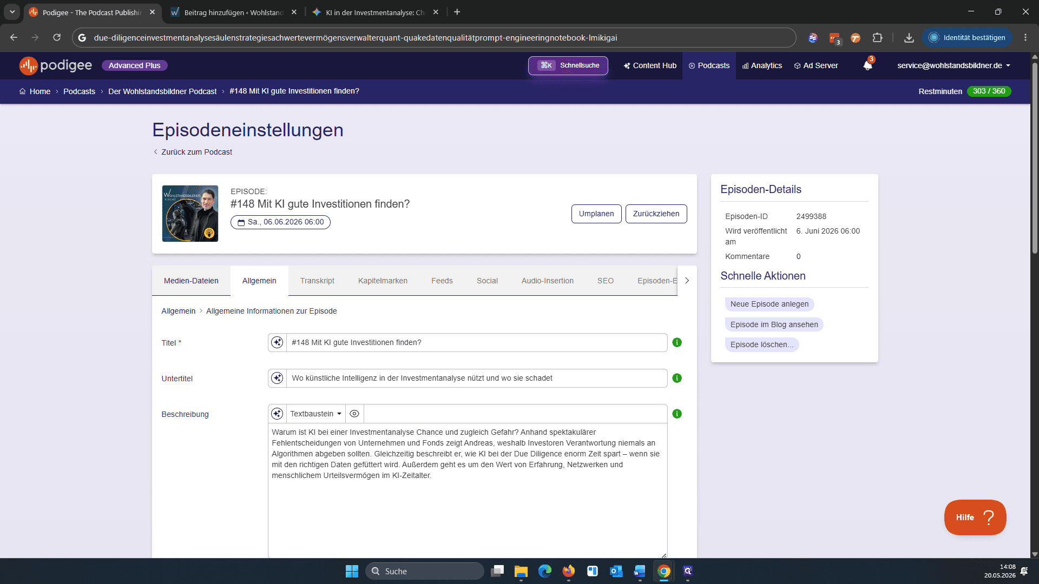Click the orange Hilfe help button
Screen dimensions: 1039x584
975,517
